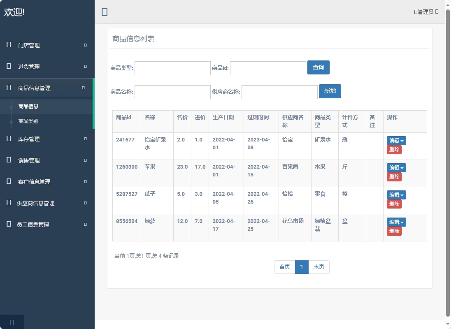
Task: Toggle the sidebar with the hamburger icon
Action: (x=104, y=12)
